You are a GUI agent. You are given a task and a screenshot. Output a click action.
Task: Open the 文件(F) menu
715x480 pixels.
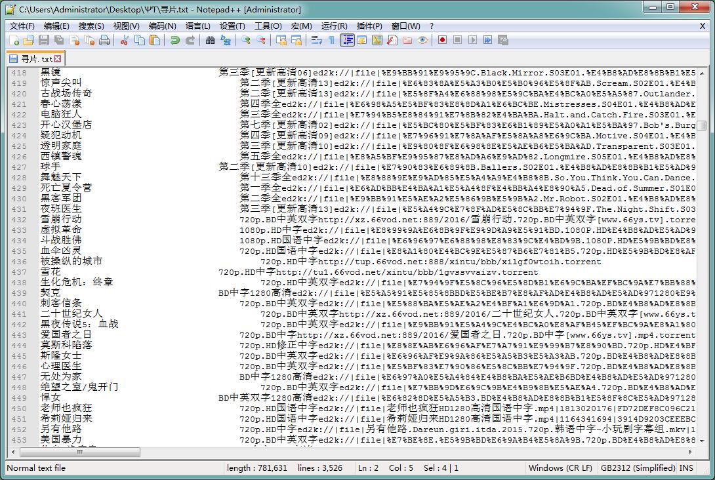(22, 26)
